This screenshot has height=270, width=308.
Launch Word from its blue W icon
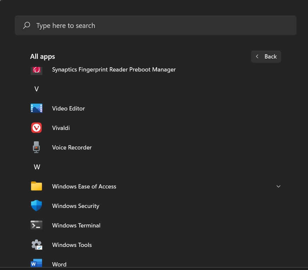click(37, 263)
